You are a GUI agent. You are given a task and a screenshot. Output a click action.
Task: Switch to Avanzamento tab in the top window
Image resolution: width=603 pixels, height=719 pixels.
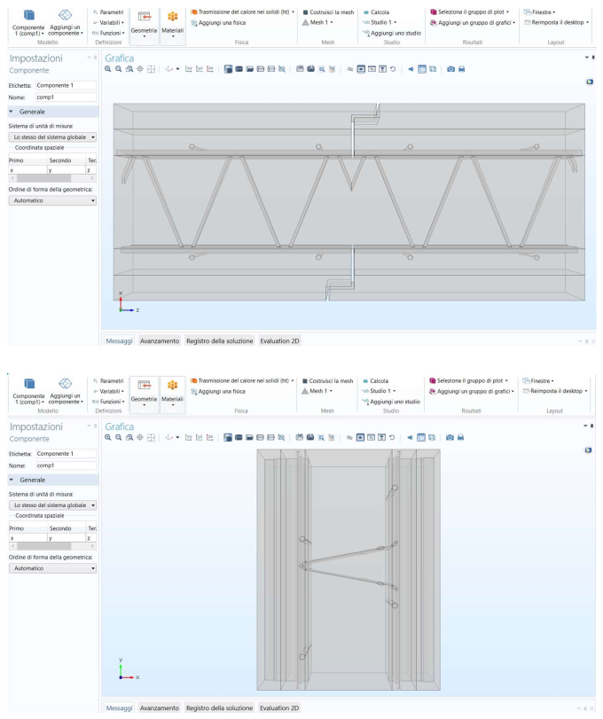pyautogui.click(x=160, y=340)
